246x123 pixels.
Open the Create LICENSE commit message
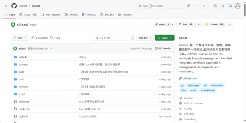(x=88, y=117)
